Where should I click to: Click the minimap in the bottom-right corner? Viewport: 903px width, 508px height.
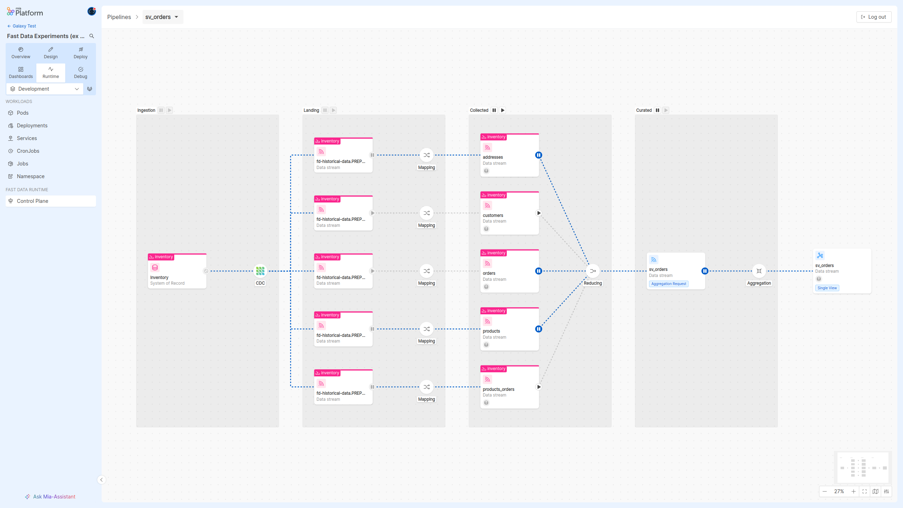coord(863,468)
